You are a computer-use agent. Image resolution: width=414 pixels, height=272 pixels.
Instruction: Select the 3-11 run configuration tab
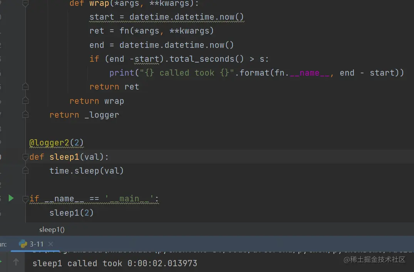(x=36, y=244)
